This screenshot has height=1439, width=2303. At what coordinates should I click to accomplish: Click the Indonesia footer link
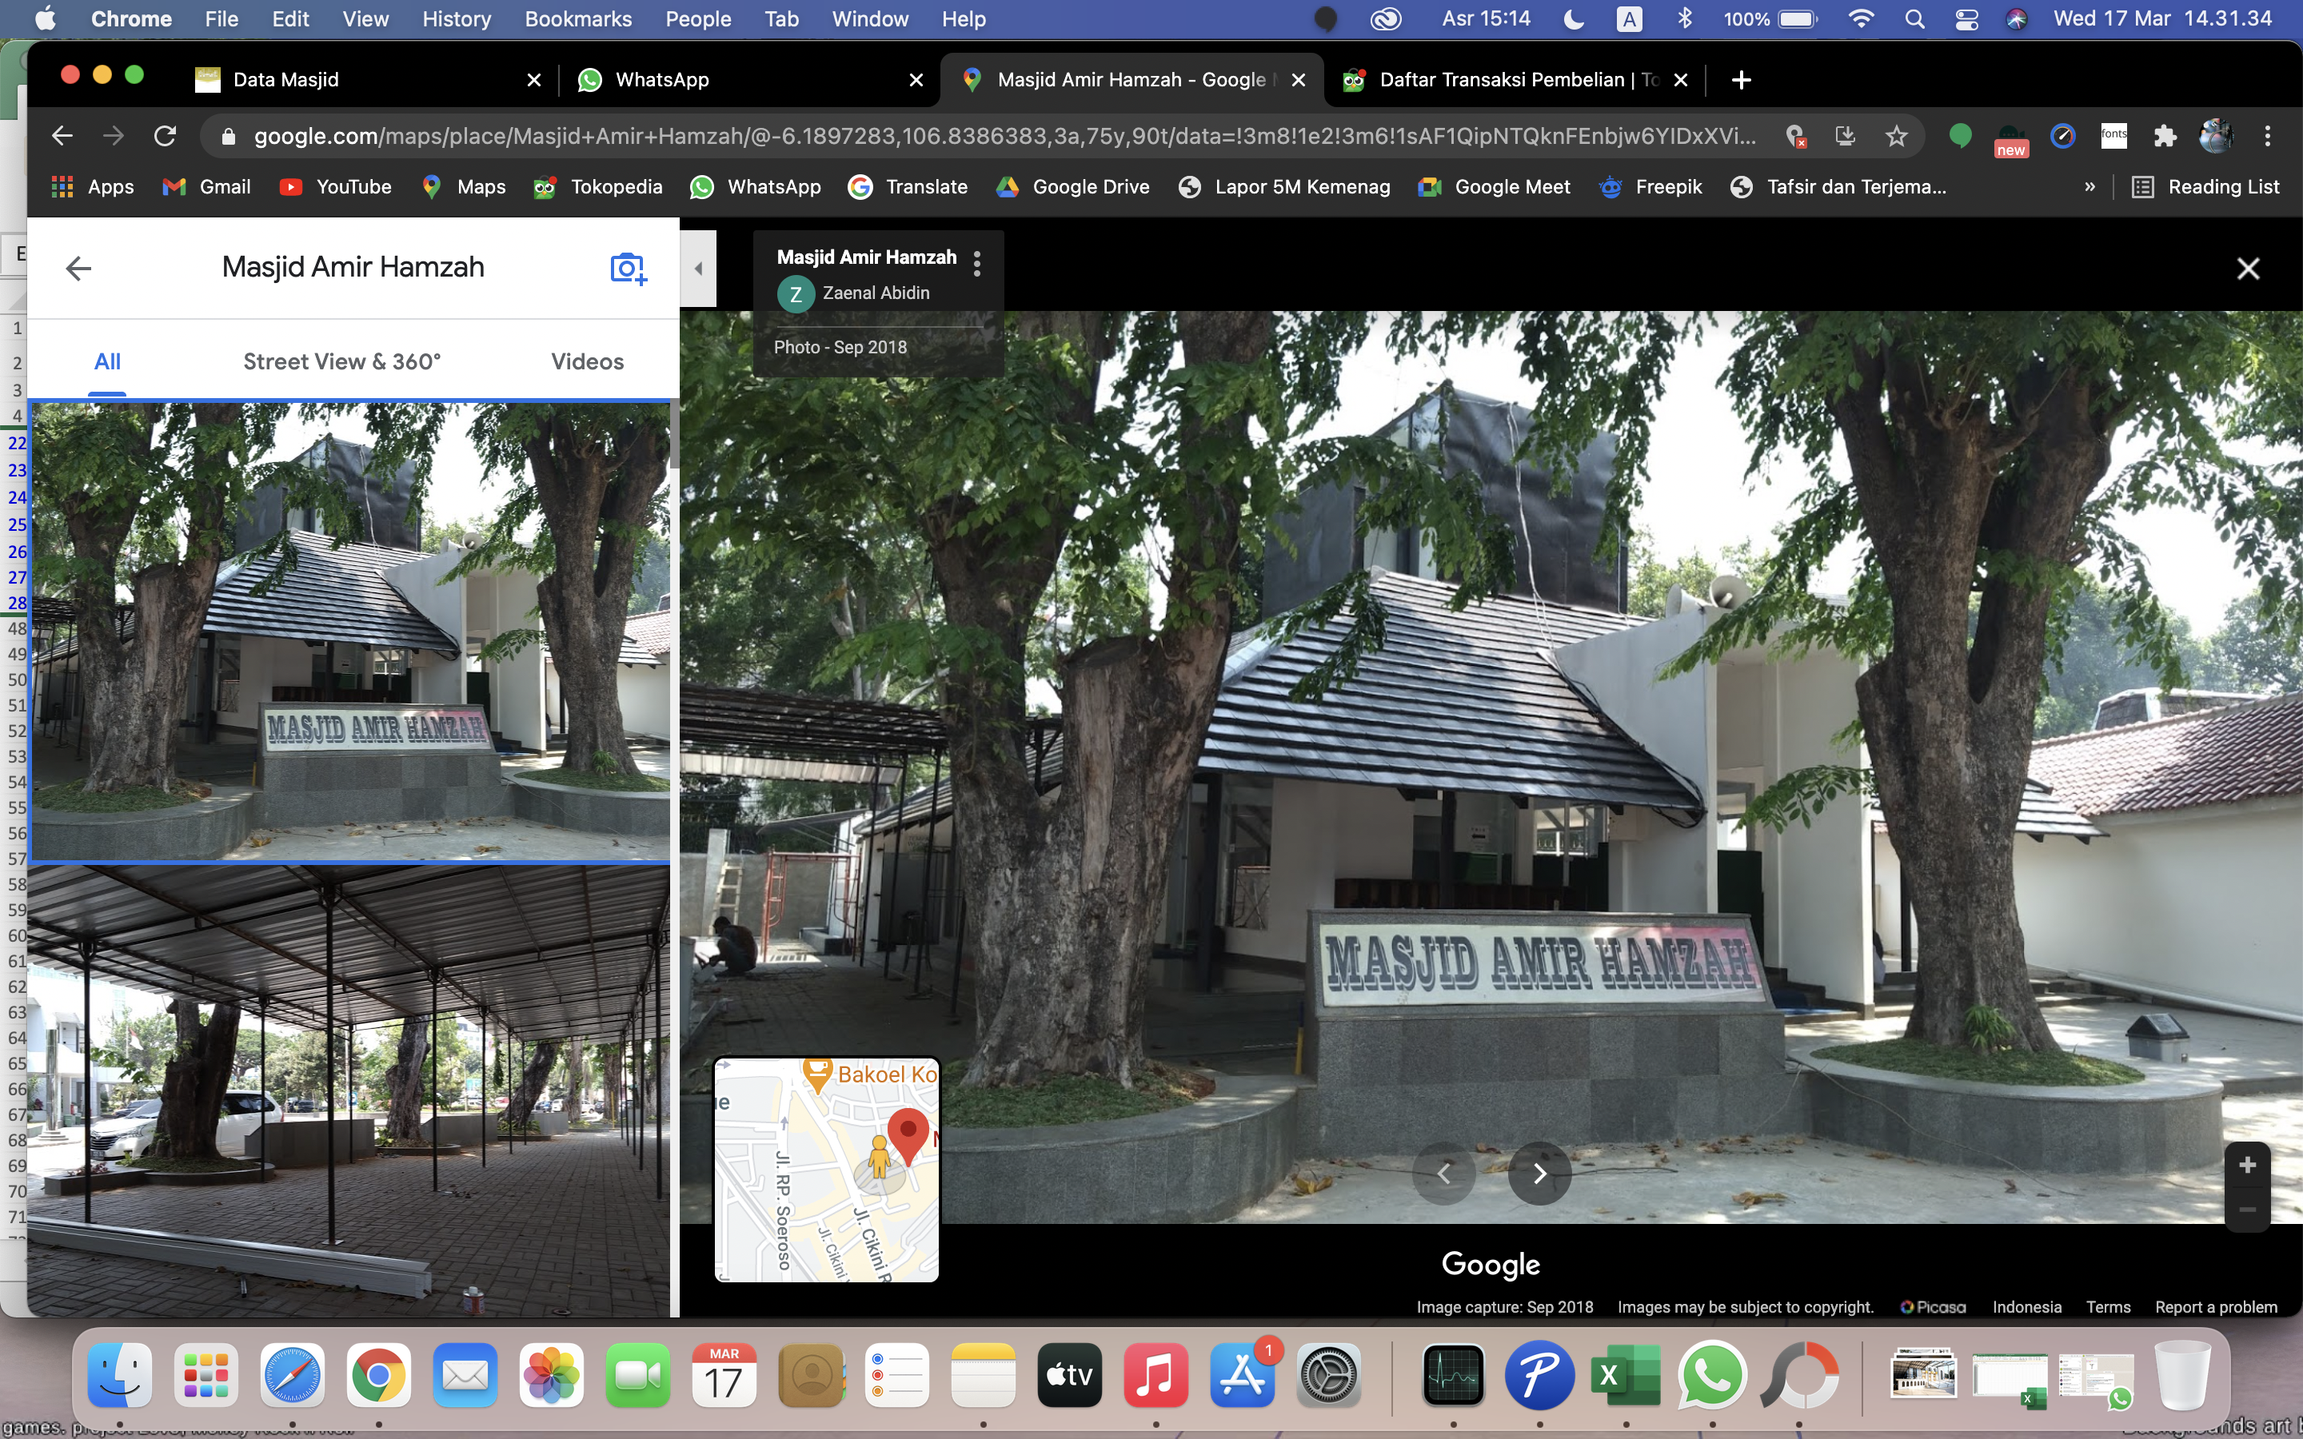(2027, 1307)
